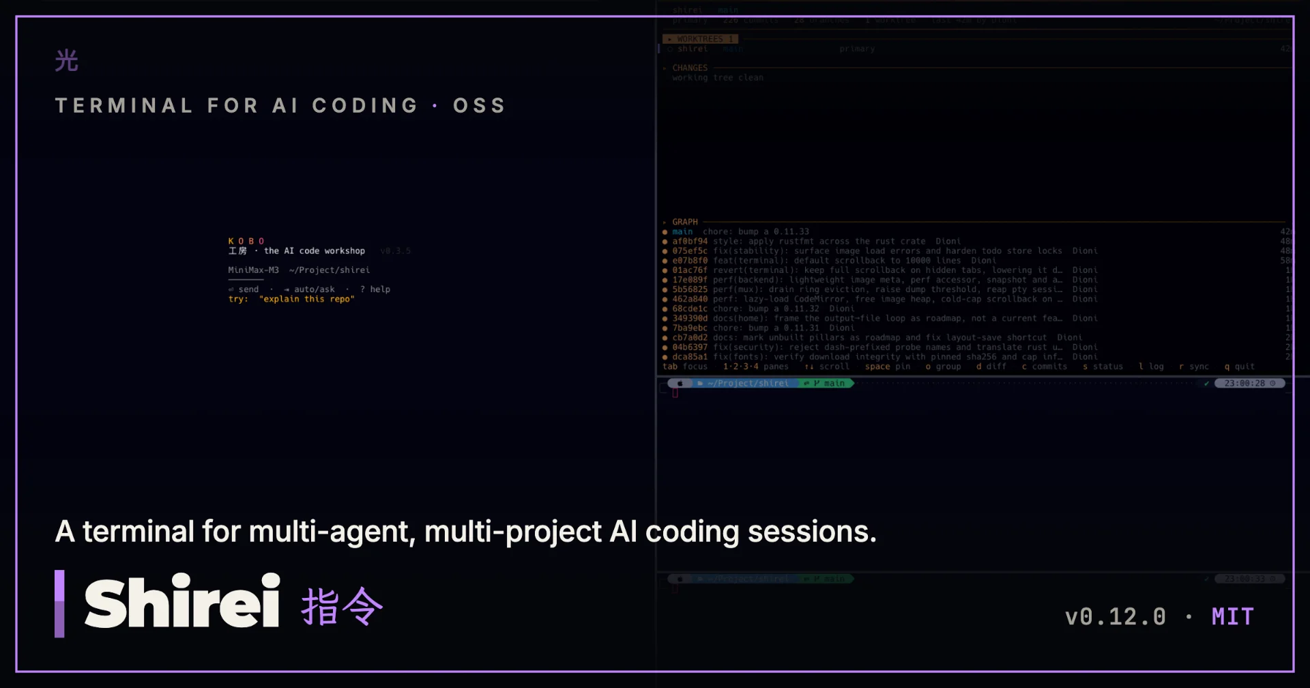Click the scroll arrows hint

click(827, 367)
